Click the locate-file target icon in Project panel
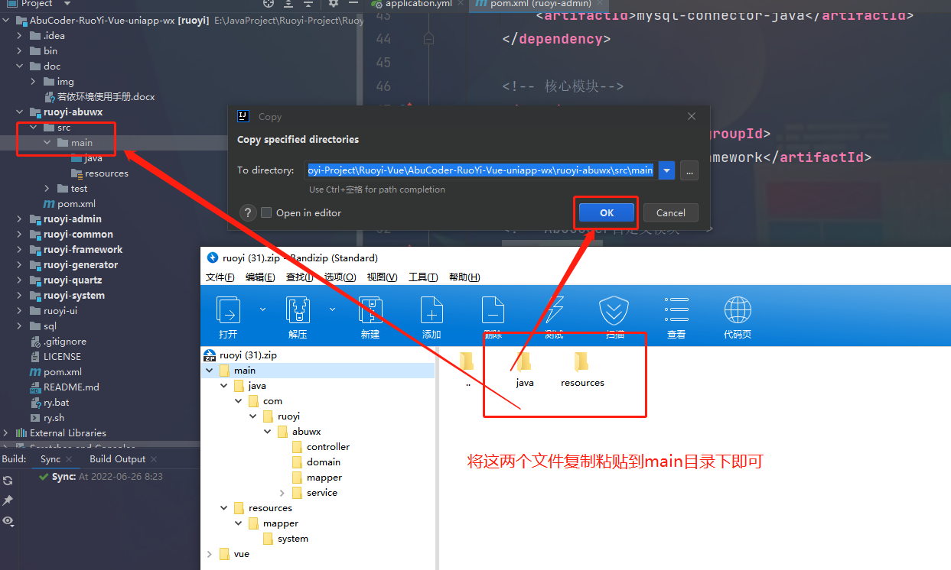 coord(269,4)
